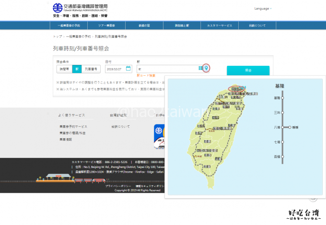This screenshot has width=326, height=225.
Task: Open the calendar date picker icon
Action: [x=128, y=69]
